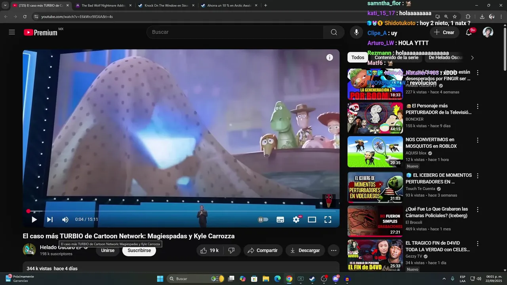Open browser downloads icon
Image resolution: width=507 pixels, height=285 pixels.
pyautogui.click(x=482, y=17)
